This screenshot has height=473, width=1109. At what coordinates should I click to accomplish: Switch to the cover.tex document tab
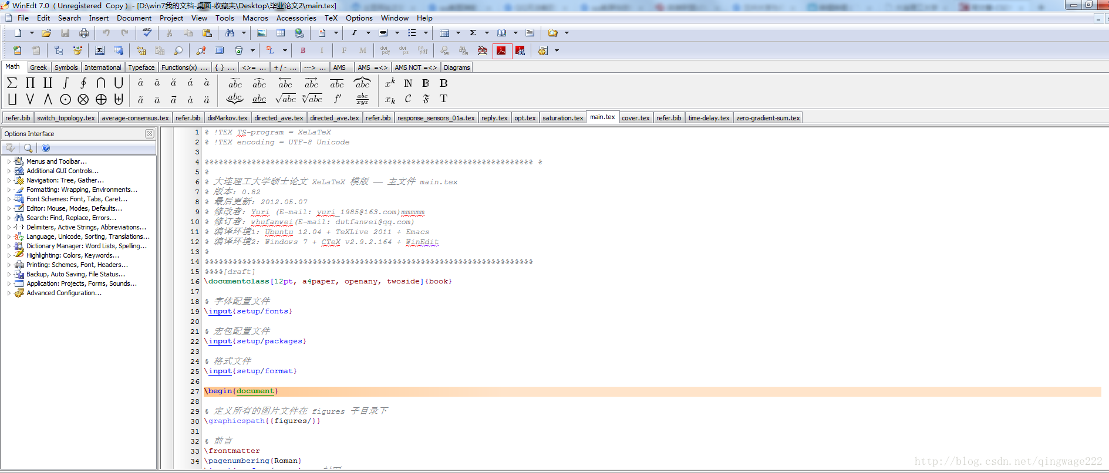[635, 118]
